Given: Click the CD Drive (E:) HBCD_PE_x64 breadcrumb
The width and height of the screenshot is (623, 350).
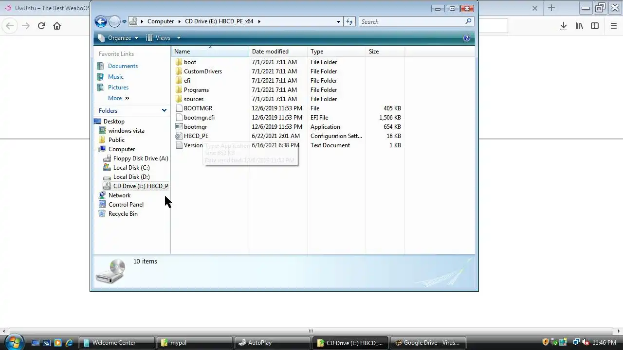Looking at the screenshot, I should [219, 21].
